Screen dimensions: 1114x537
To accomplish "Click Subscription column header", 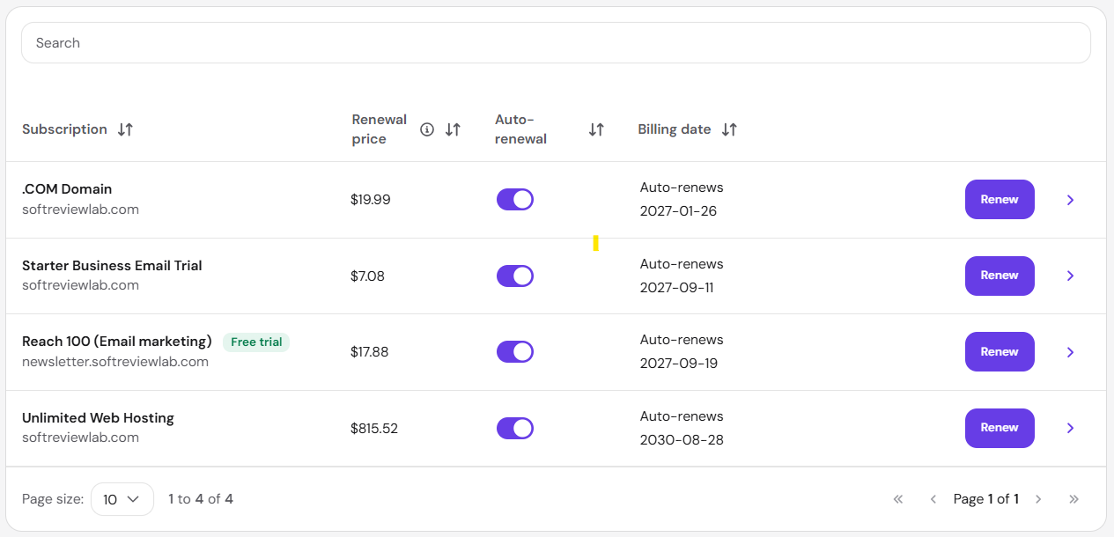I will tap(64, 129).
